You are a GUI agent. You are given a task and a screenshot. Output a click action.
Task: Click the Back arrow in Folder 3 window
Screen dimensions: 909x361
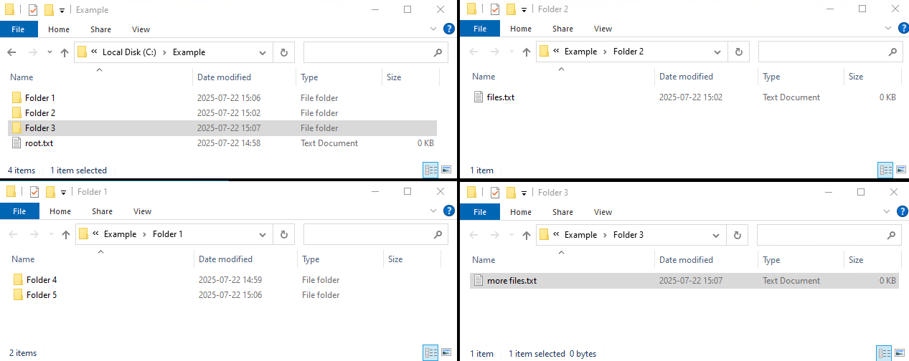[474, 235]
